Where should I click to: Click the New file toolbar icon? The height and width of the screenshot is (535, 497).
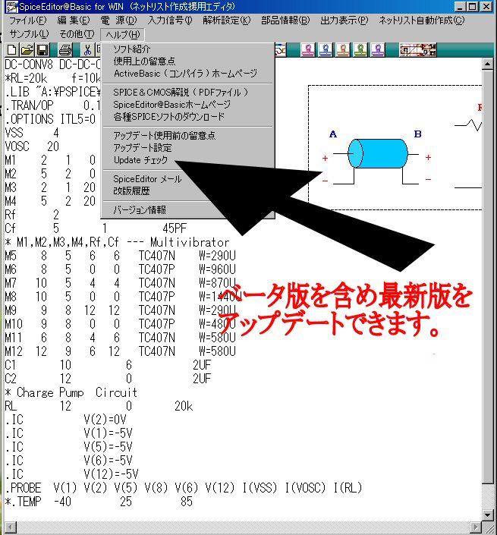[11, 50]
